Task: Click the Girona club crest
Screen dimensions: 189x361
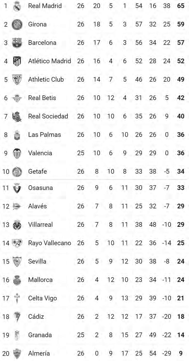Action: point(17,24)
